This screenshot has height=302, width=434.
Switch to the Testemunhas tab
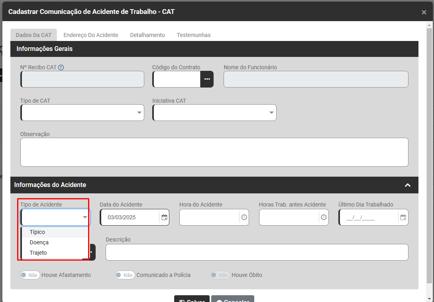[194, 35]
